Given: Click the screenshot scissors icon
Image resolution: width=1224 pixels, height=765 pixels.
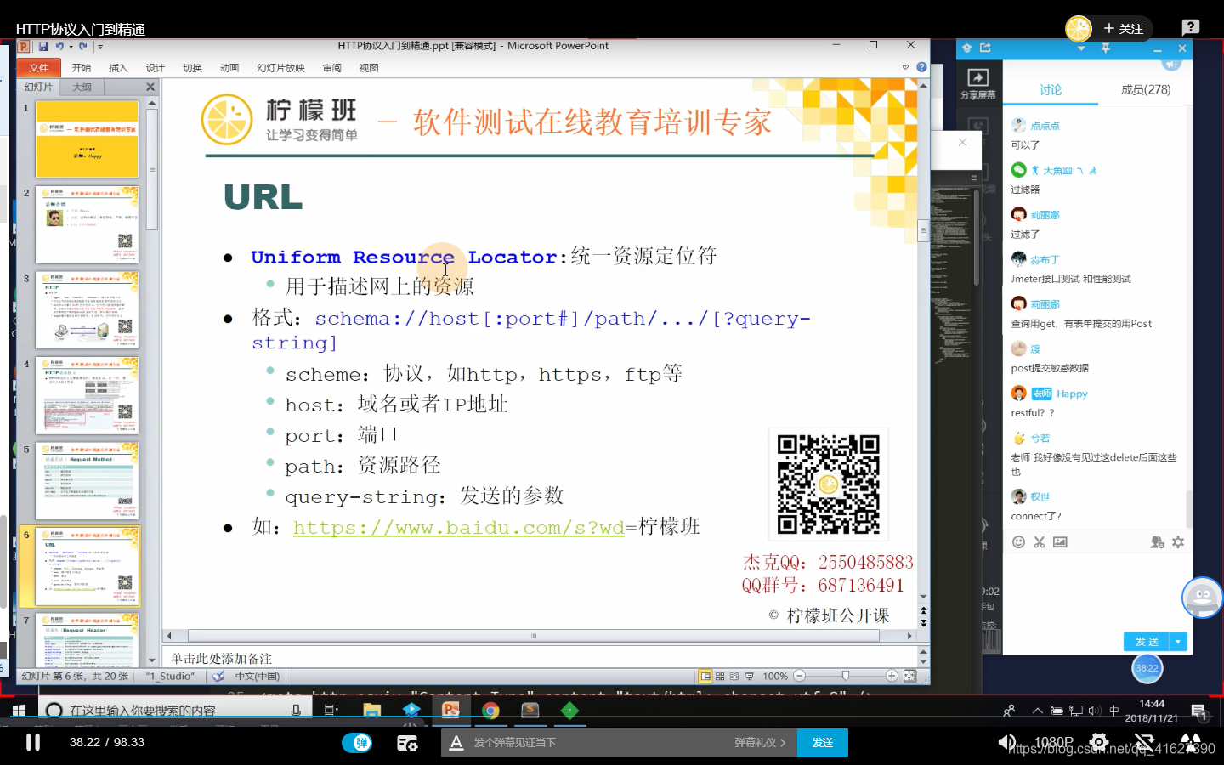Looking at the screenshot, I should tap(1039, 541).
